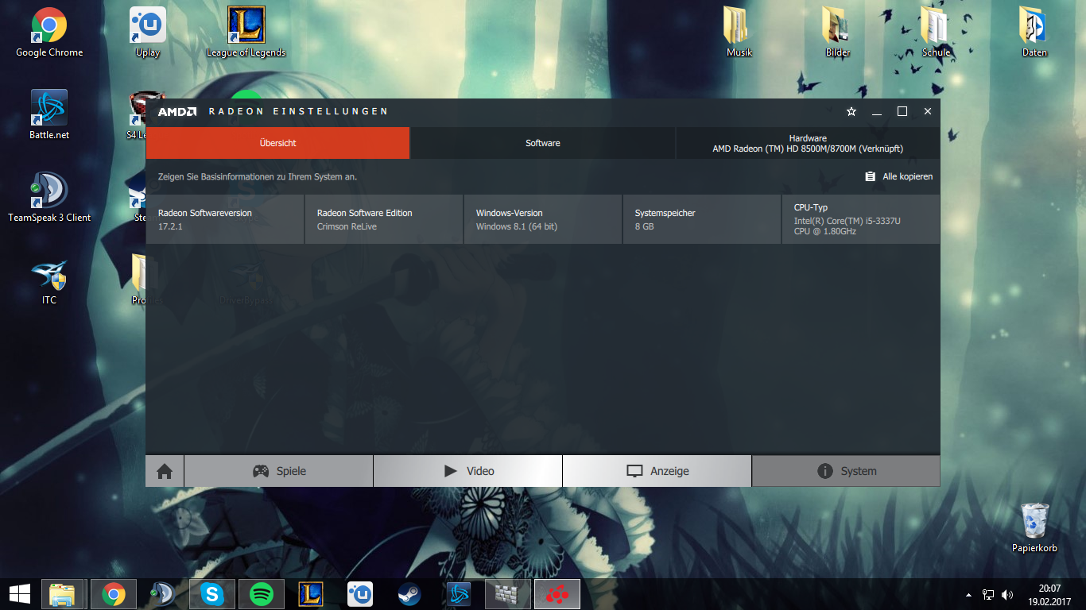Image resolution: width=1086 pixels, height=610 pixels.
Task: Select the Daten folder on desktop
Action: 1035,33
